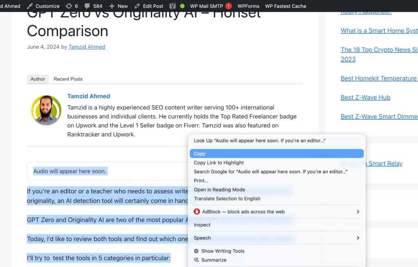Open the Yoast SEO icon in admin bar
The height and width of the screenshot is (267, 418).
pos(172,6)
